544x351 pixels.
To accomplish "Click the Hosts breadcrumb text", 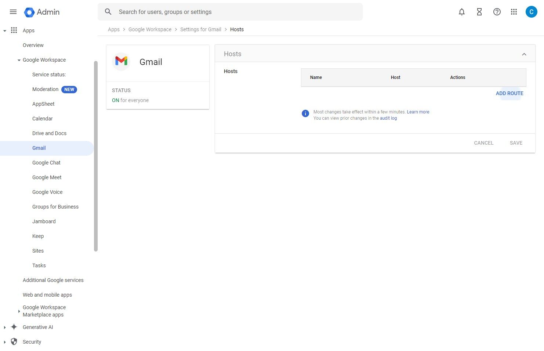I will (237, 29).
